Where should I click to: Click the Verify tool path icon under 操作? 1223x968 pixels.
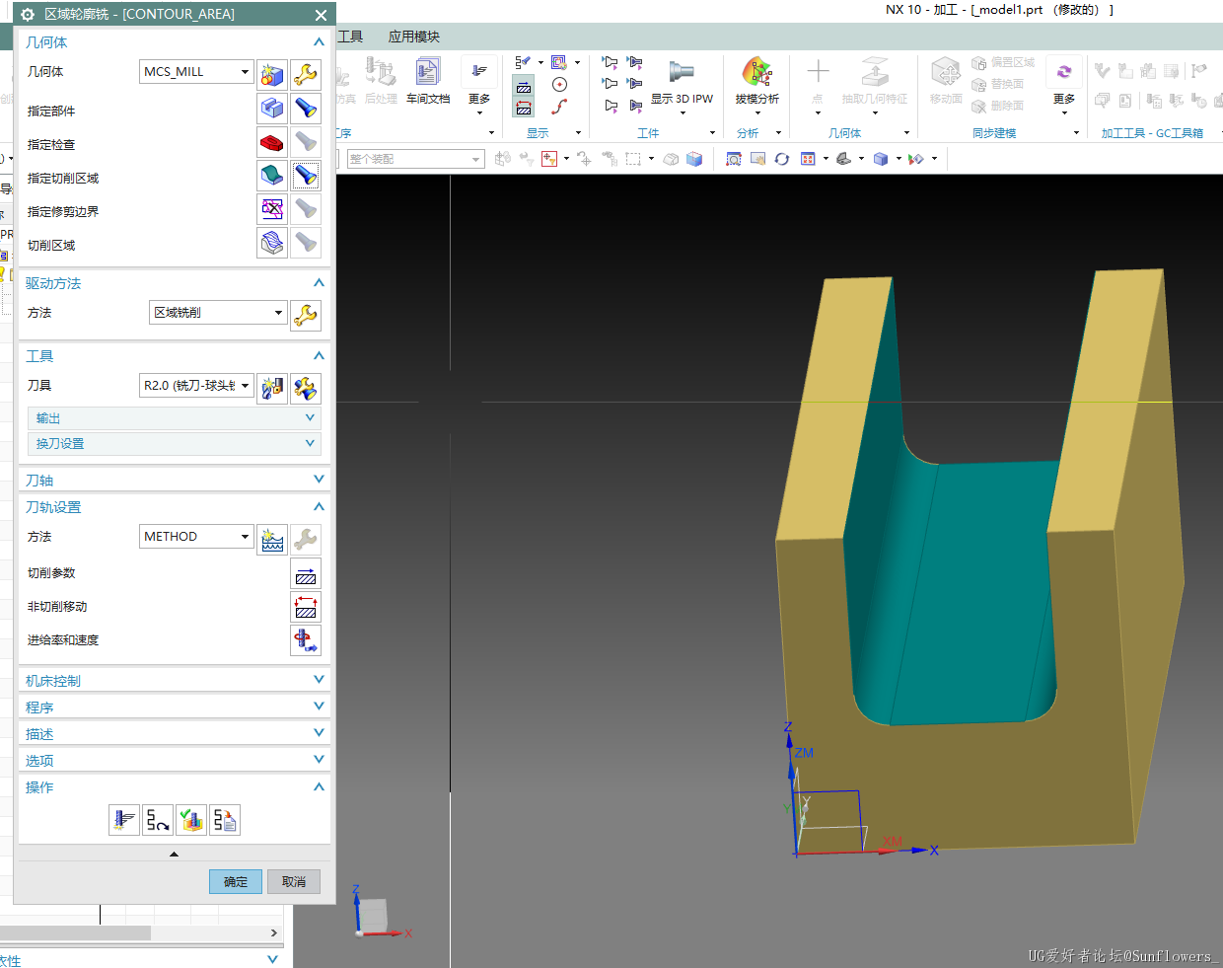click(x=191, y=820)
